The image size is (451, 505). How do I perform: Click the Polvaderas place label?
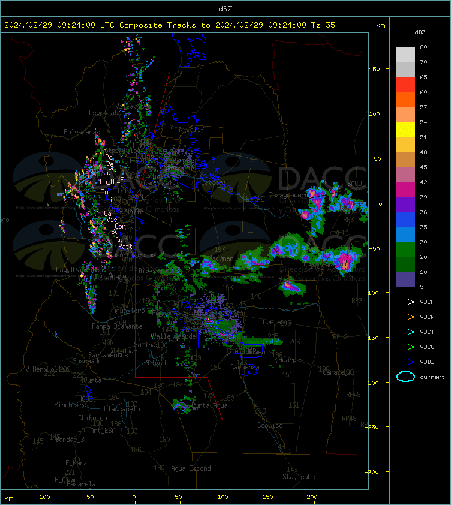click(82, 132)
